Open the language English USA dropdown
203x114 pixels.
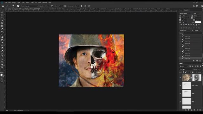185,31
